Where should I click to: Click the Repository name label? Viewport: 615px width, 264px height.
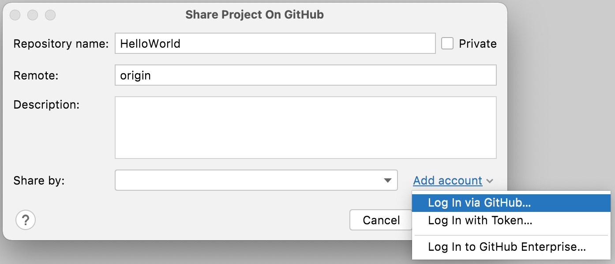coord(61,44)
